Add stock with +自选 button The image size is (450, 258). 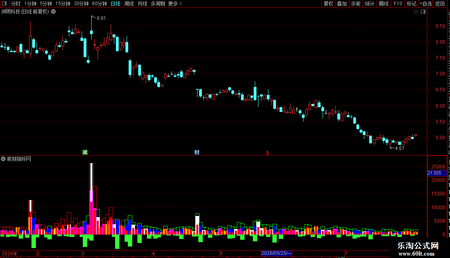tap(426, 4)
